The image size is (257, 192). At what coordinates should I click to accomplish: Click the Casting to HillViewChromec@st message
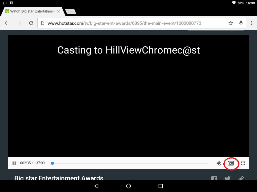[x=128, y=50]
